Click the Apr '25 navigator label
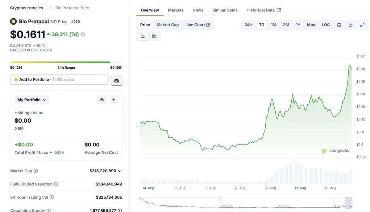 tap(227, 206)
